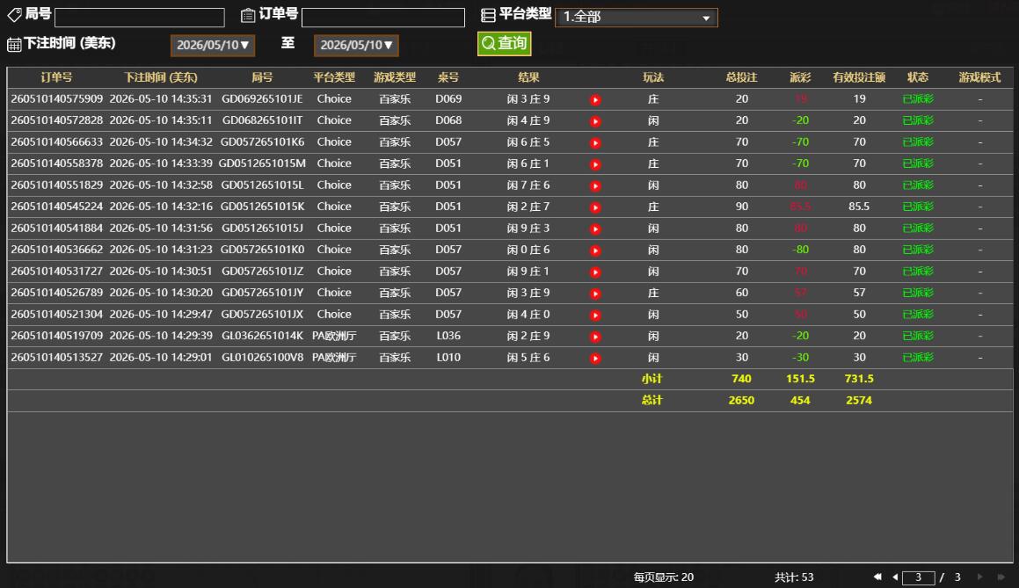Click the page number box showing 3
1019x588 pixels.
[918, 577]
